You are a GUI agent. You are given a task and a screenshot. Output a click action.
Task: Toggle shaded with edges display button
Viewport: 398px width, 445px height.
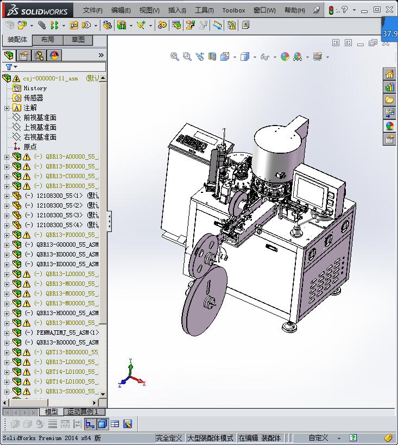coord(103,424)
